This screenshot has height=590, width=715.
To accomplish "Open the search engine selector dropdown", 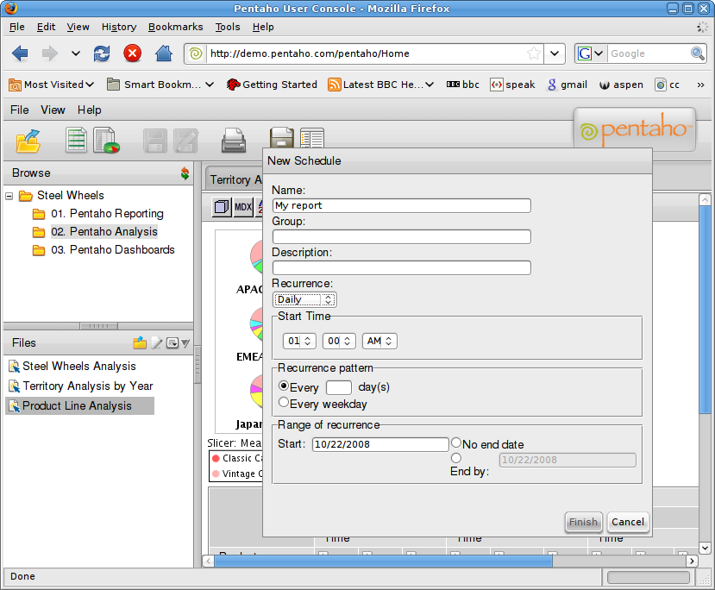I will [591, 53].
